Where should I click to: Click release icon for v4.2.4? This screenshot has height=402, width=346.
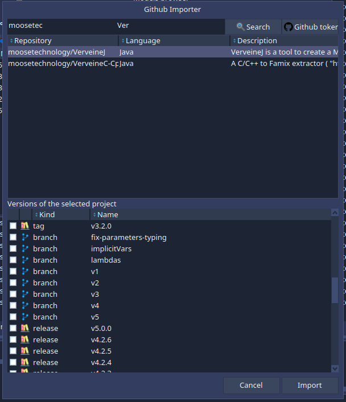[25, 362]
